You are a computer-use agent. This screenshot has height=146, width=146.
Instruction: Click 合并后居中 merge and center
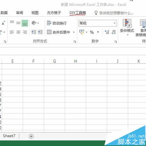pyautogui.click(x=58, y=32)
